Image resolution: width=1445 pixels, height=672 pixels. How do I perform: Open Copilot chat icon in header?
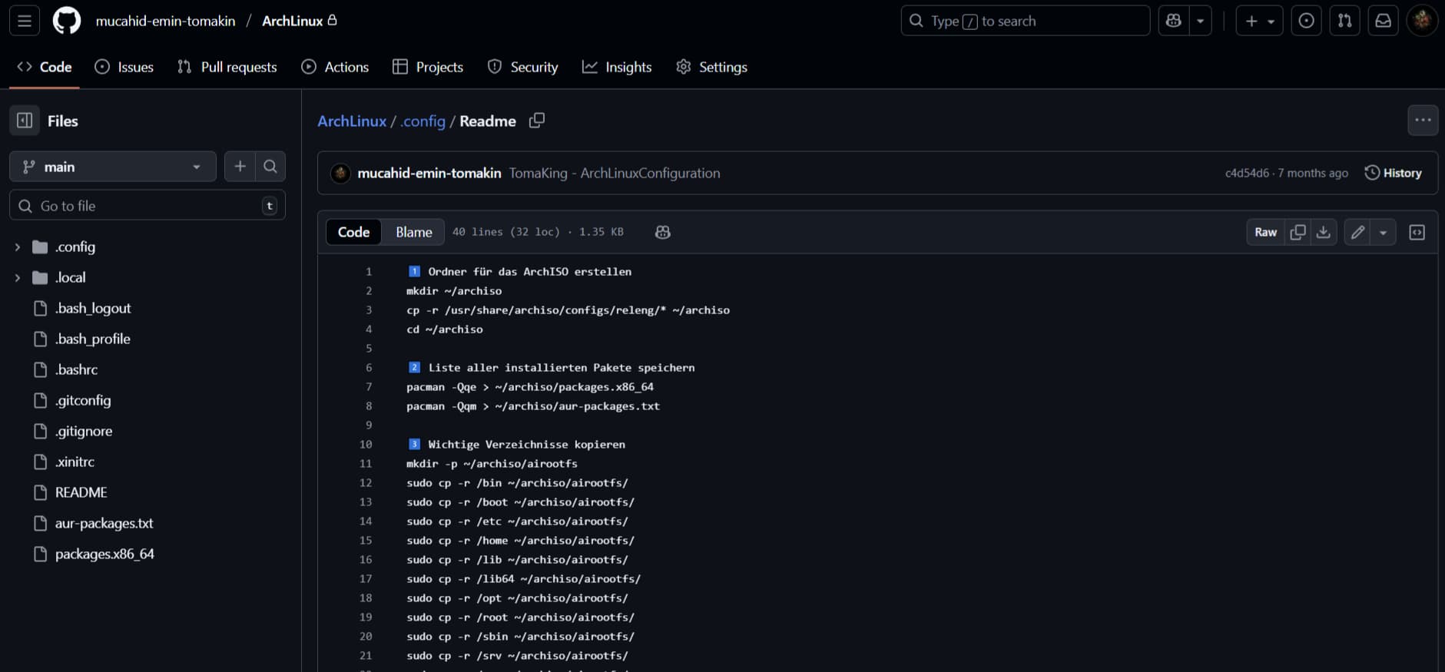pyautogui.click(x=1174, y=21)
